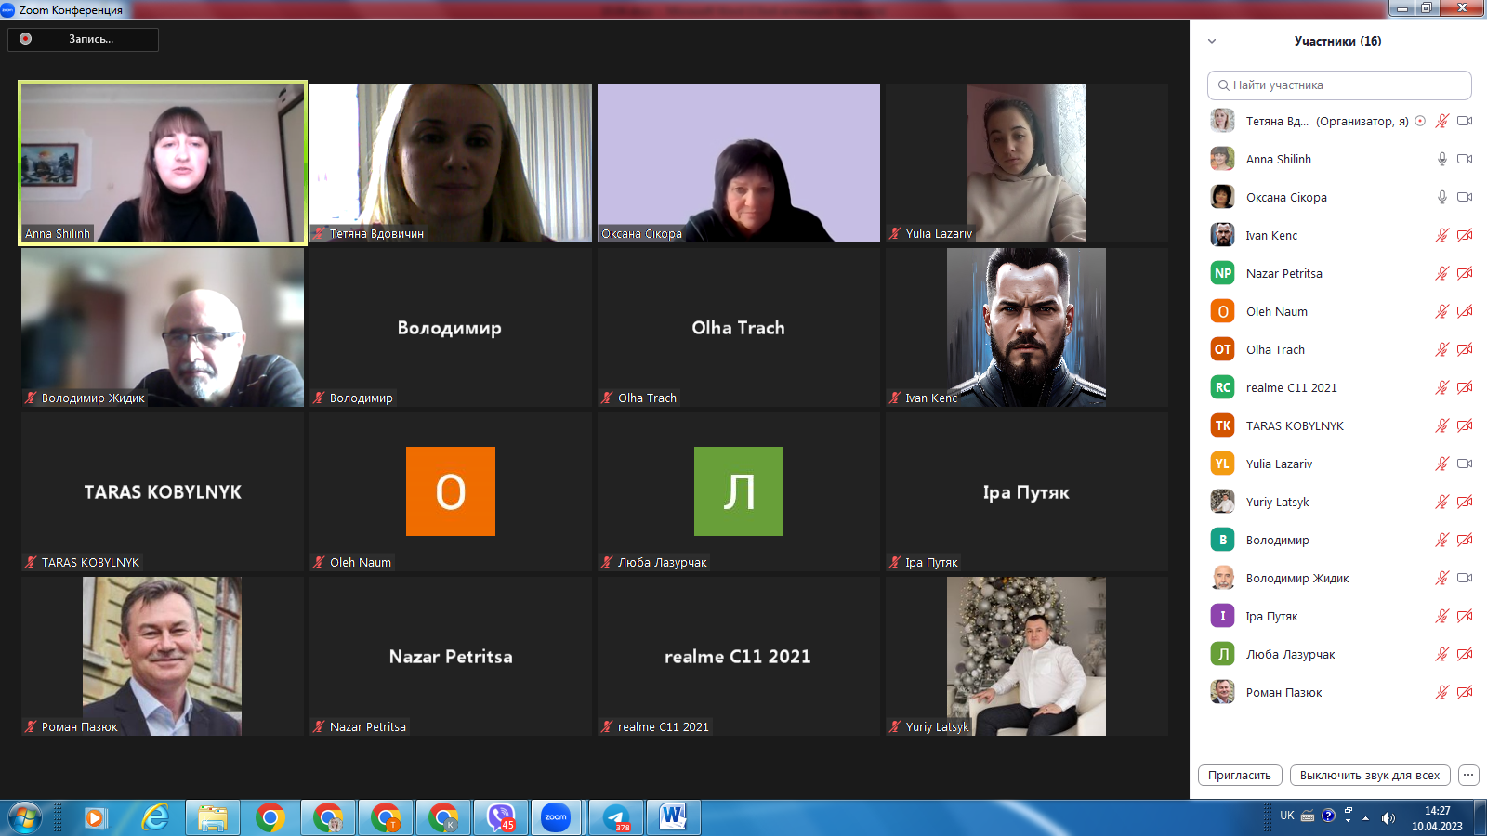Image resolution: width=1487 pixels, height=836 pixels.
Task: Click the red record dot in Запись
Action: click(x=26, y=39)
